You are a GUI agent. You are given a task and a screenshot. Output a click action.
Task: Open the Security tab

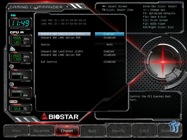pos(118,131)
